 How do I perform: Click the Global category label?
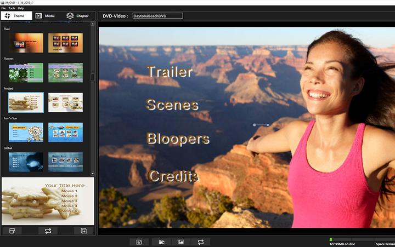pos(8,148)
